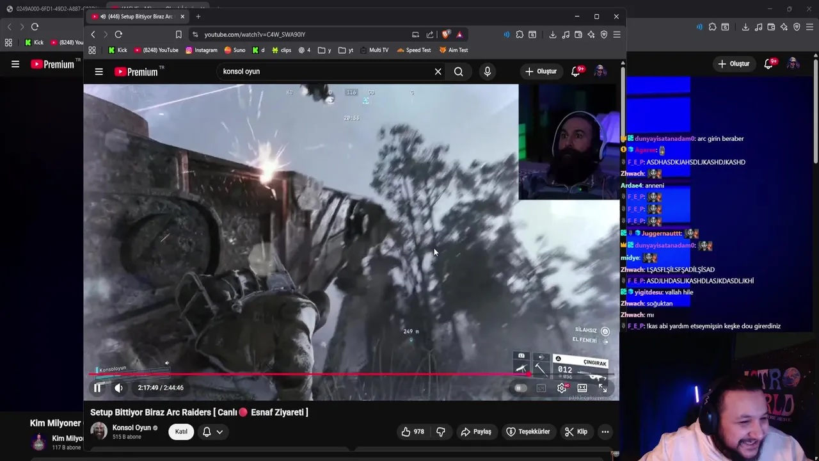819x461 pixels.
Task: Expand the notification bell dropdown for Konsol Oyun
Action: (212, 432)
